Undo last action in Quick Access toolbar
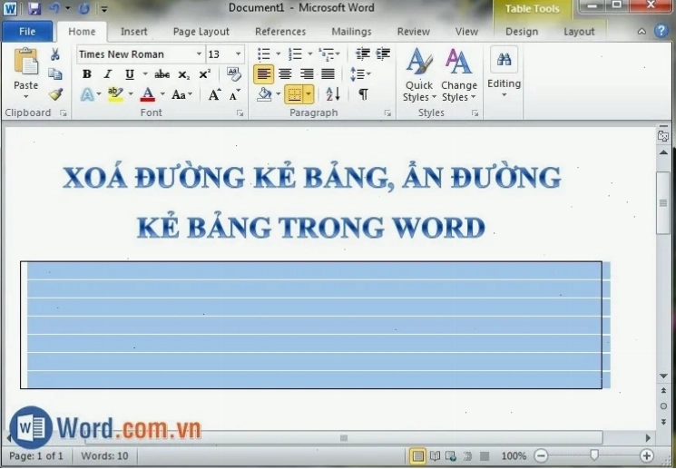 click(x=54, y=8)
